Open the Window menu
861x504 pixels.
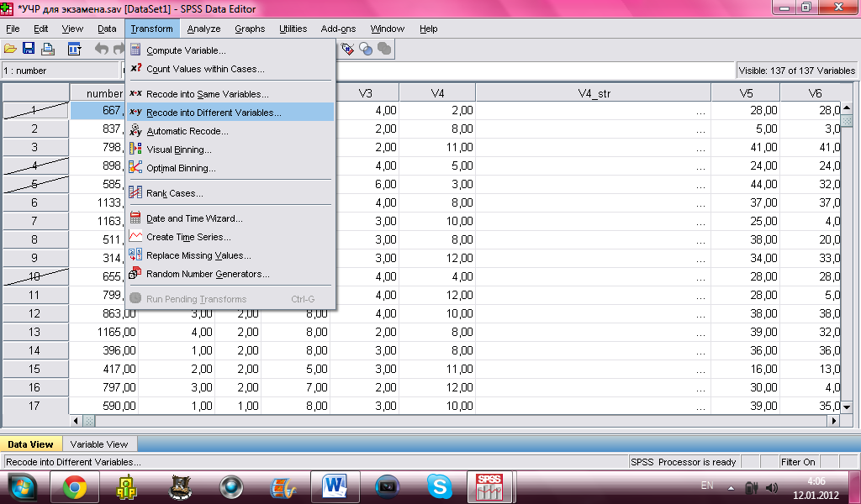tap(387, 29)
